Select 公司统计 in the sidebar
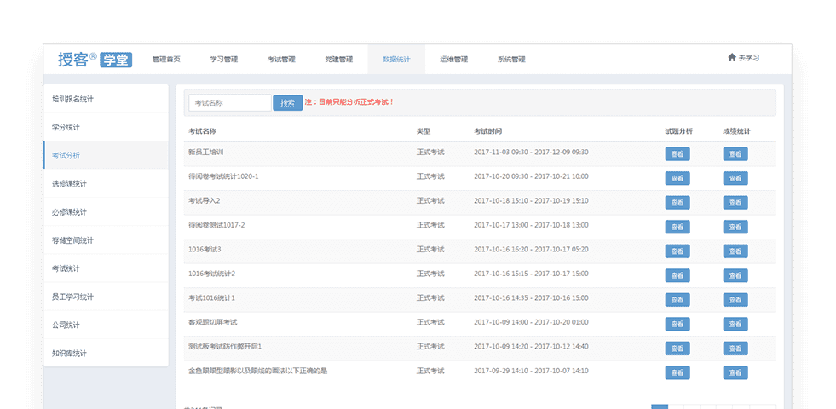836x409 pixels. pos(107,325)
